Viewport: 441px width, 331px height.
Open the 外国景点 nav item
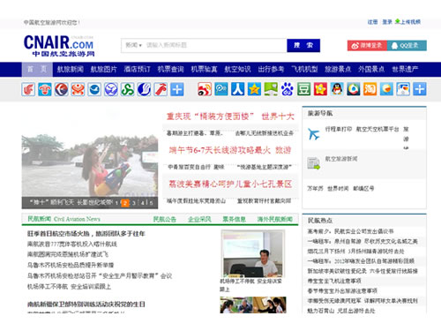coord(371,70)
